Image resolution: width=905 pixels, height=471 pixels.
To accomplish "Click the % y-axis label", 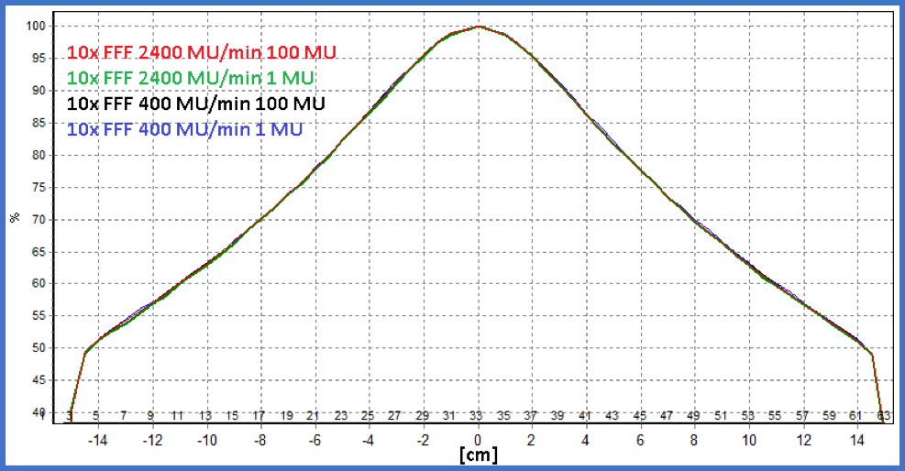I will (15, 217).
